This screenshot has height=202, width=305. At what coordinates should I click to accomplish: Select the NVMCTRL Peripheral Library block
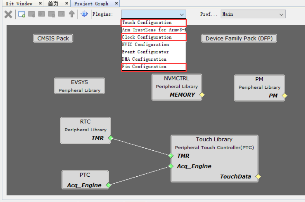[x=177, y=87]
